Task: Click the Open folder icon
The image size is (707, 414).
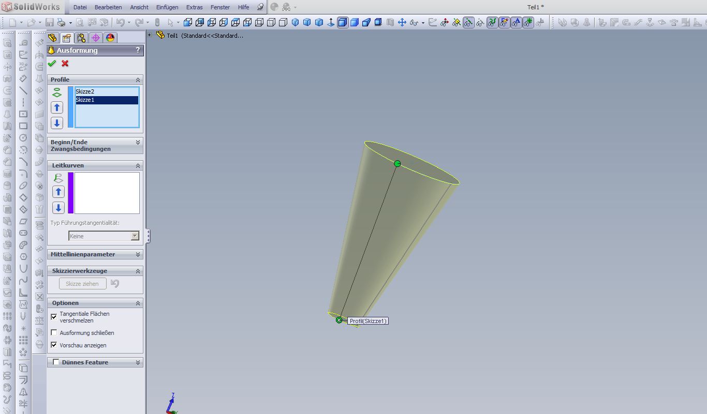Action: 31,23
